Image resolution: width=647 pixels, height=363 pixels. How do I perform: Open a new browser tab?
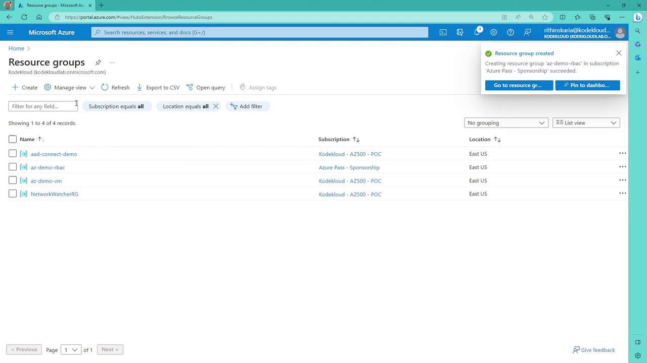[101, 6]
